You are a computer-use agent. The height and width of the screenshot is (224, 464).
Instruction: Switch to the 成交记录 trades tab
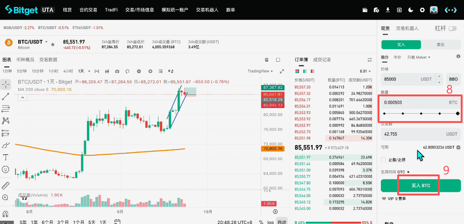[x=322, y=60]
